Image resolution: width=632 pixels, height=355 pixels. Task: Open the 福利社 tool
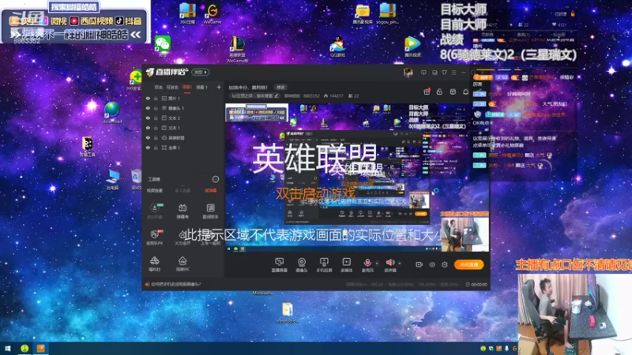pos(155,263)
